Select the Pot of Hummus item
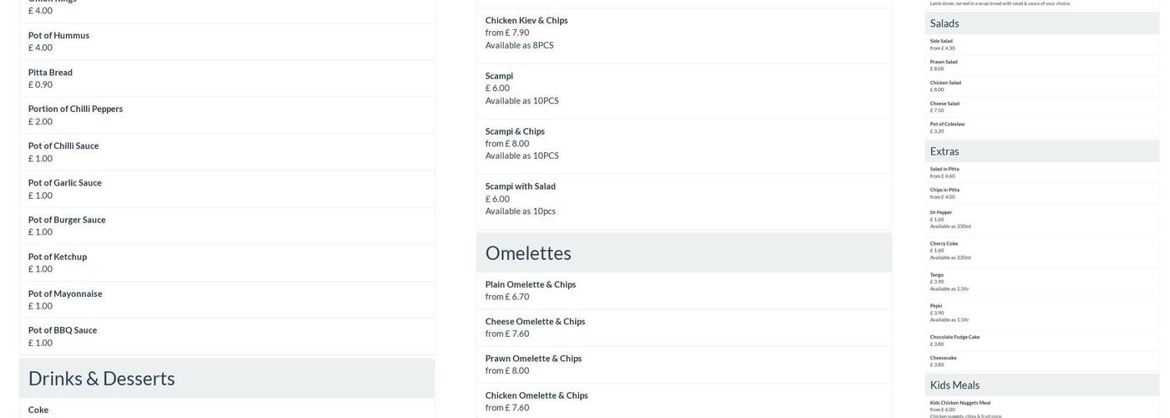The height and width of the screenshot is (418, 1170). (58, 35)
